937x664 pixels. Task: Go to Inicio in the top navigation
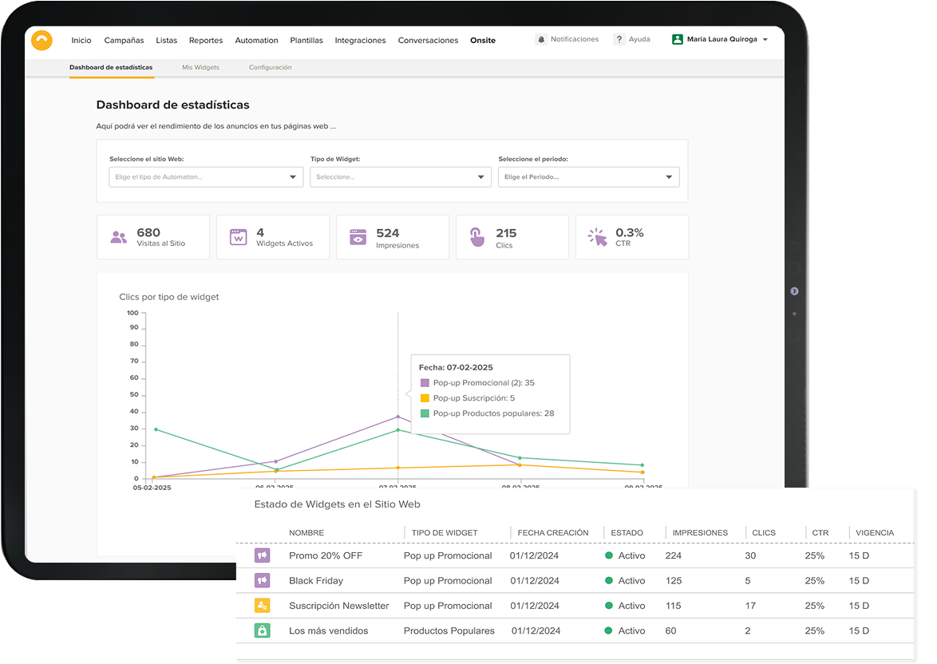pos(81,40)
